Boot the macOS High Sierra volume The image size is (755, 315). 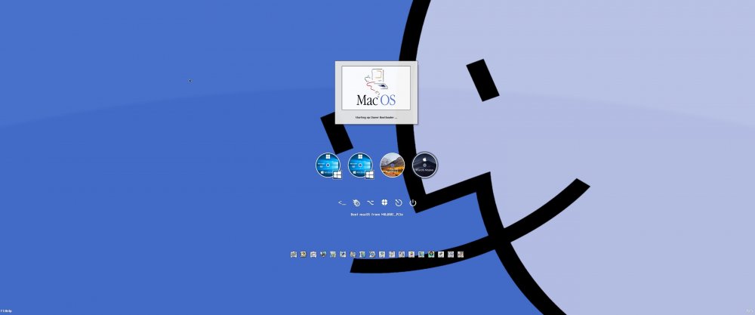[393, 165]
